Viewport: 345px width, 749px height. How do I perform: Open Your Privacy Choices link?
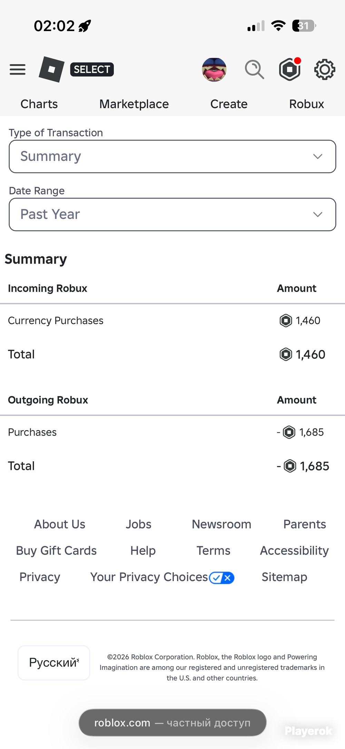(149, 577)
